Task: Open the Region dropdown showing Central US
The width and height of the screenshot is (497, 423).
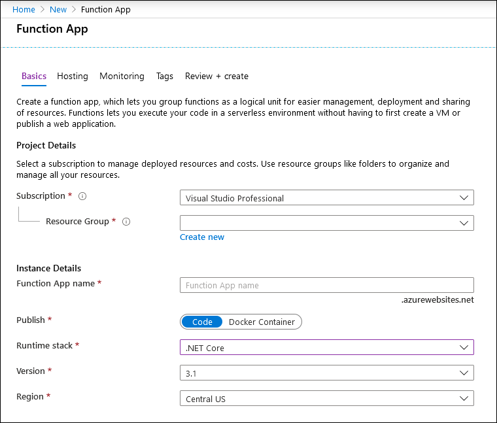Action: point(326,398)
